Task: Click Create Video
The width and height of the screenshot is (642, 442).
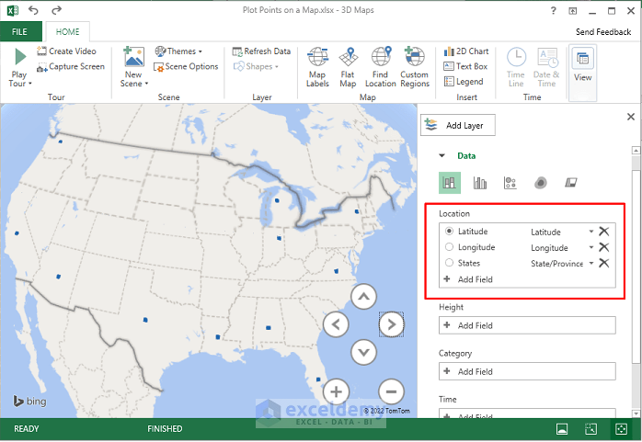Action: coord(67,51)
